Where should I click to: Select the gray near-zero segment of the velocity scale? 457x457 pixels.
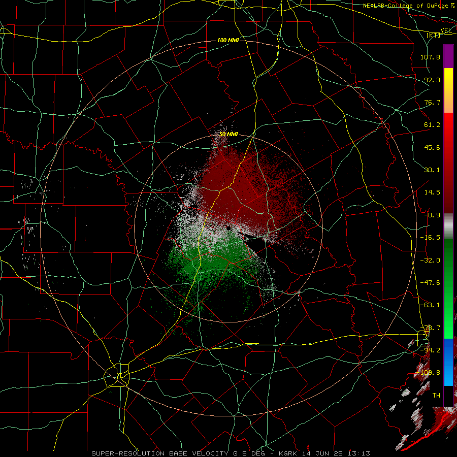pos(448,226)
